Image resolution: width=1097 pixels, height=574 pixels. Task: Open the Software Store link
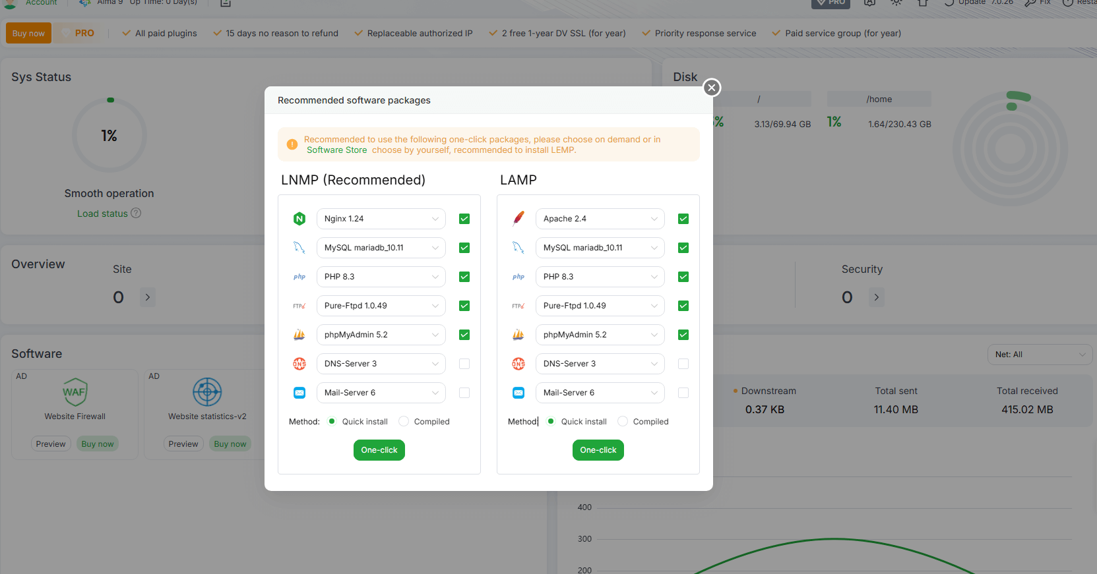(x=336, y=150)
